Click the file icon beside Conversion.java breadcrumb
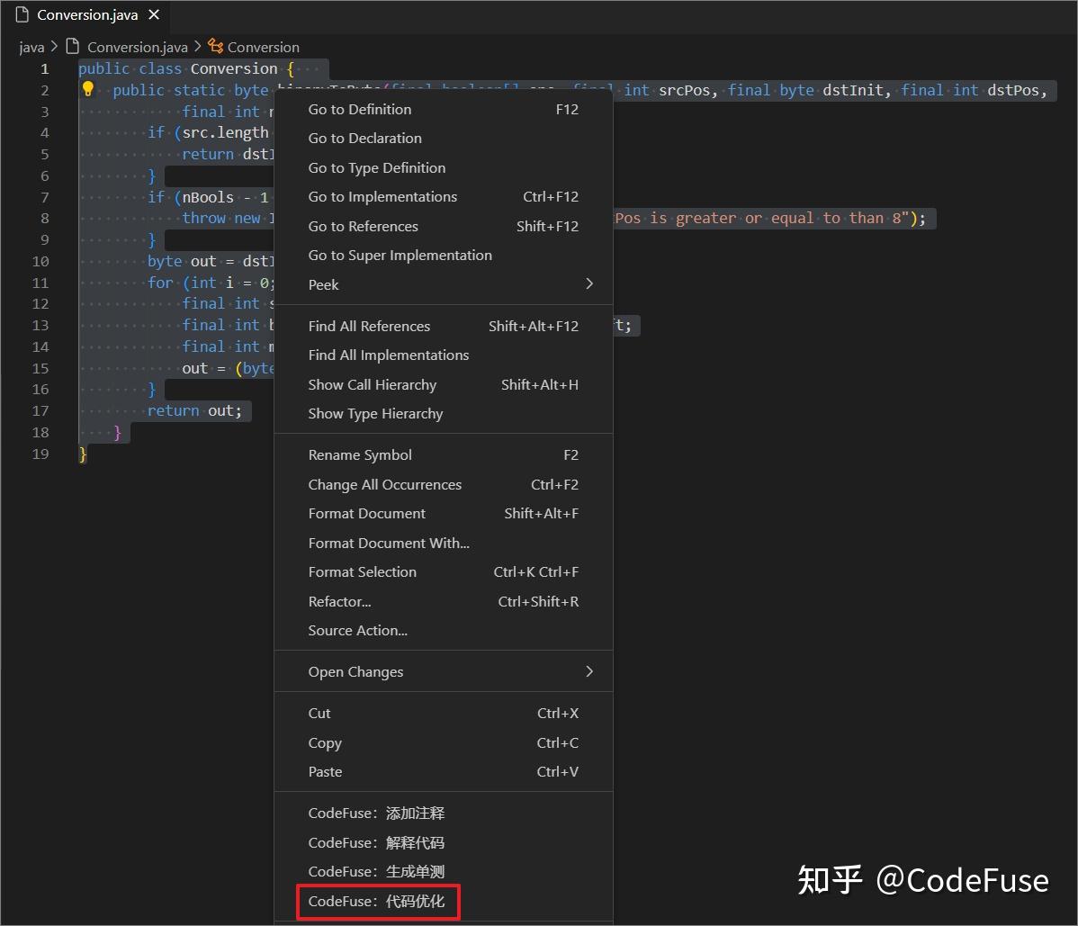The image size is (1078, 926). 75,46
